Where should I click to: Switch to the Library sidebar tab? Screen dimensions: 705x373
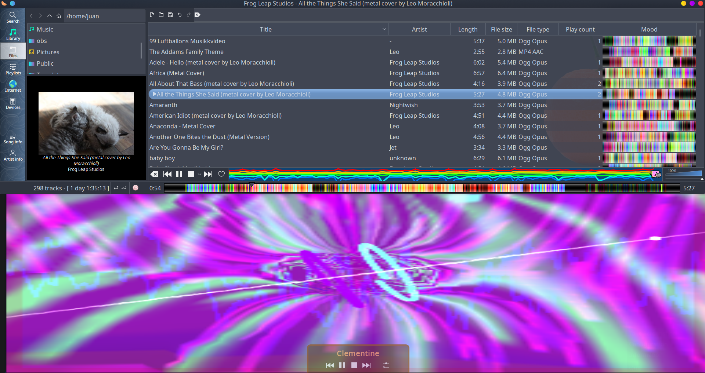13,34
